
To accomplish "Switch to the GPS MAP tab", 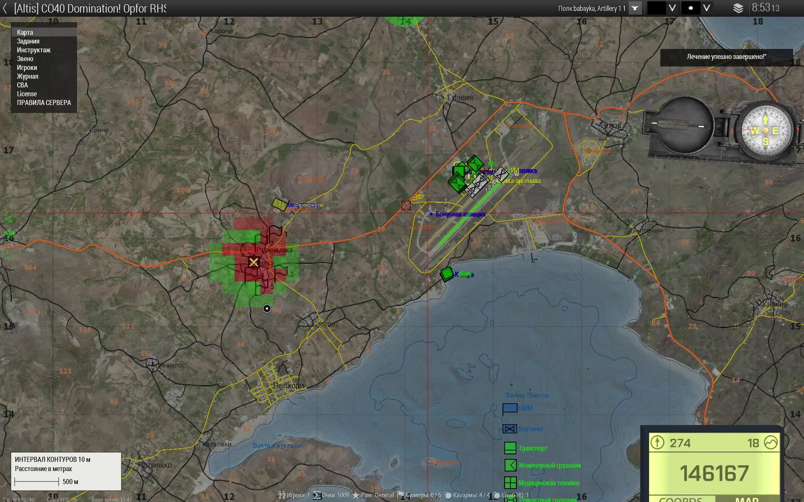I will coord(747,499).
